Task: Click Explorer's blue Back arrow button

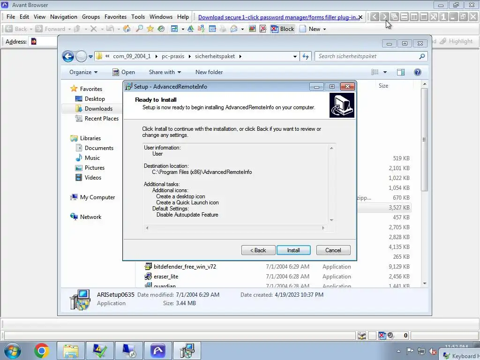Action: 68,56
